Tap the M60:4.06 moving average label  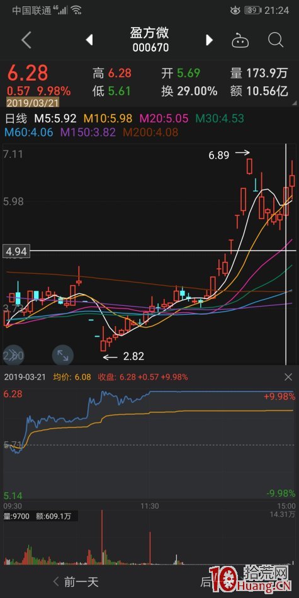point(30,133)
